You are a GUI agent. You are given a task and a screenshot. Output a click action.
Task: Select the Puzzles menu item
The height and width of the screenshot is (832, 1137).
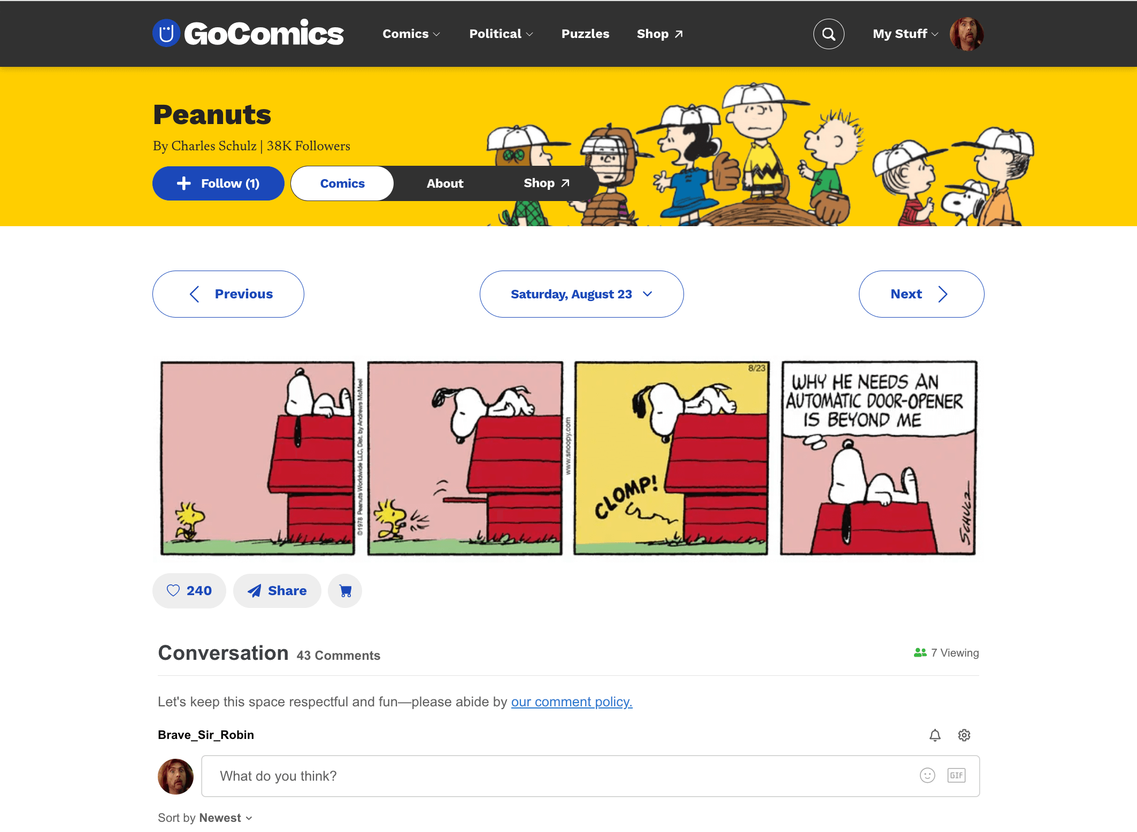tap(585, 34)
